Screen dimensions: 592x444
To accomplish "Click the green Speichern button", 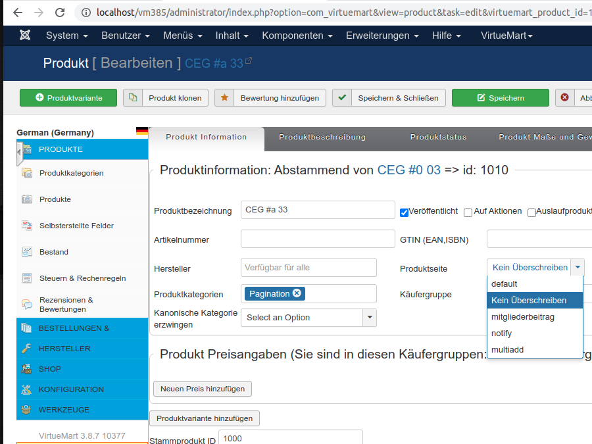I will [x=500, y=98].
